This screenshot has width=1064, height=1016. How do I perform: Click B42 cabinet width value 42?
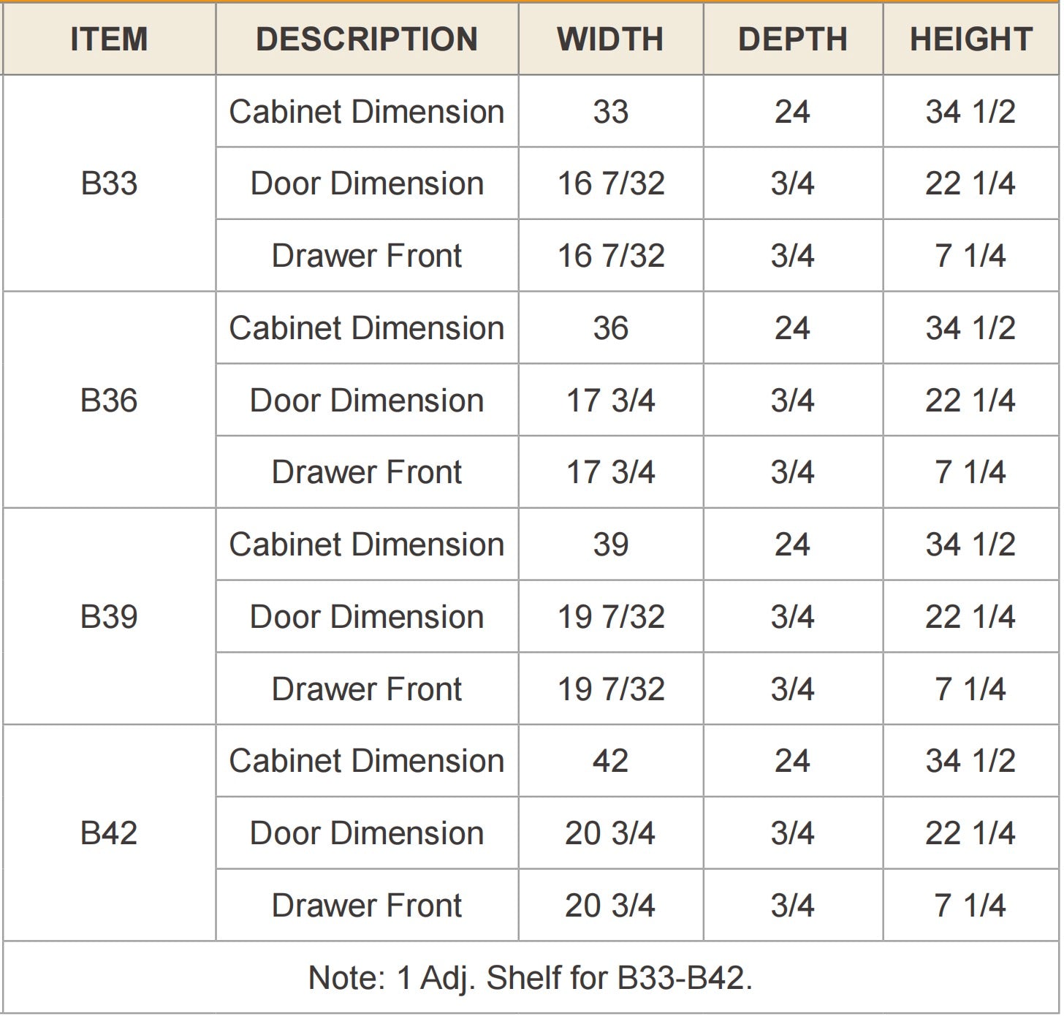coord(611,761)
